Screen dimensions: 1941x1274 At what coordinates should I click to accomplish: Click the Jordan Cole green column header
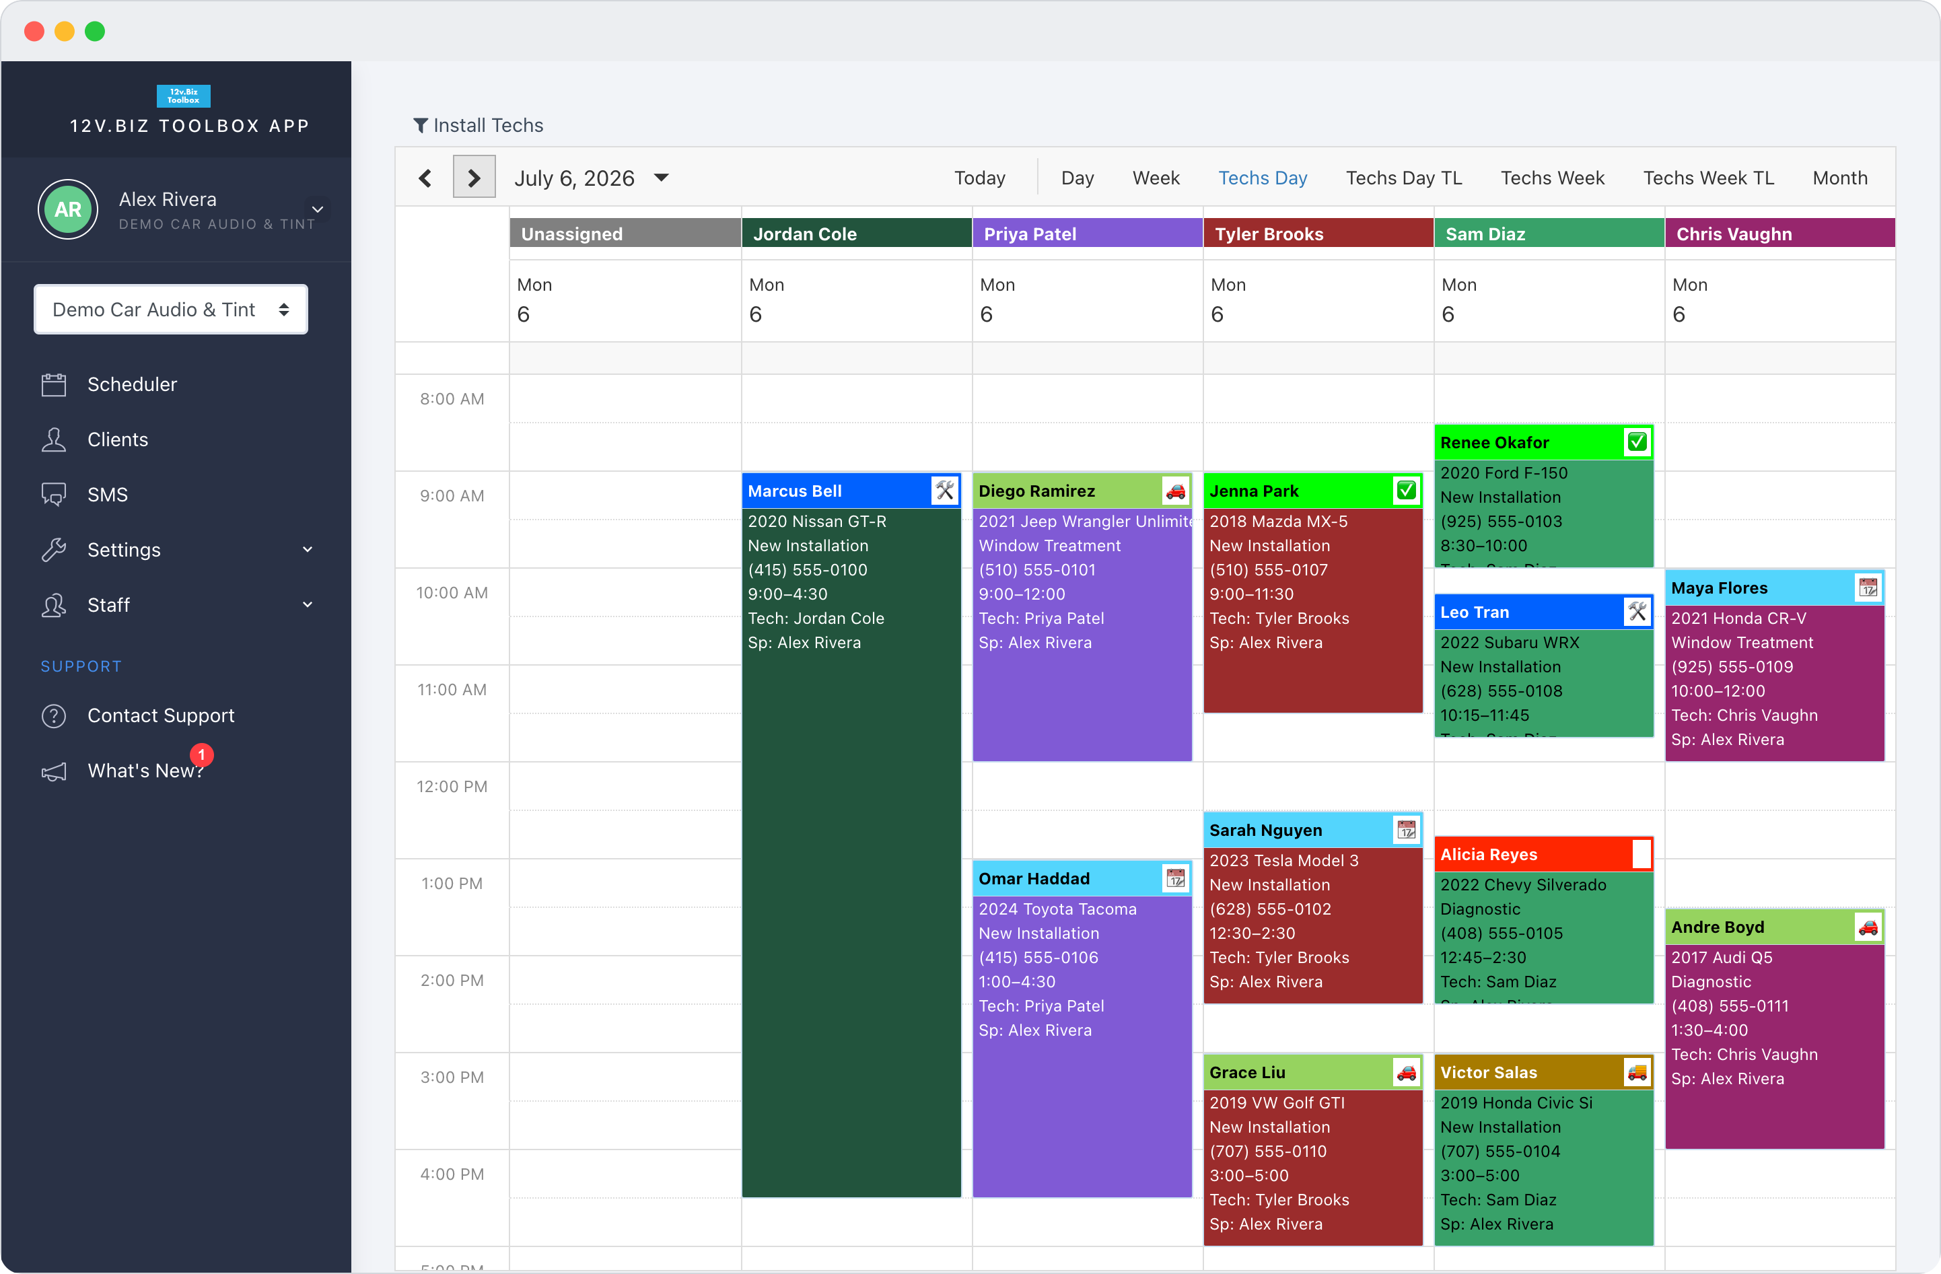[x=857, y=234]
